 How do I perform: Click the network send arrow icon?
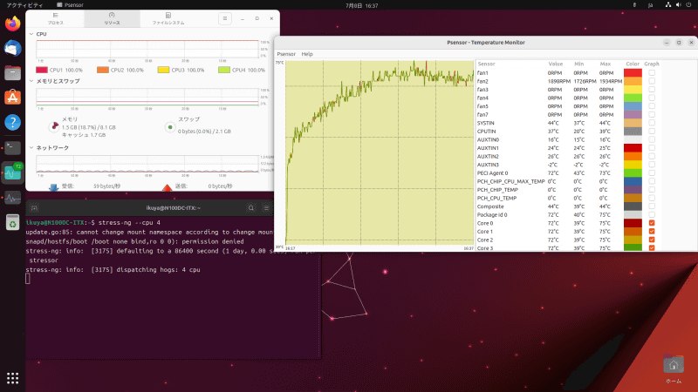(x=167, y=187)
